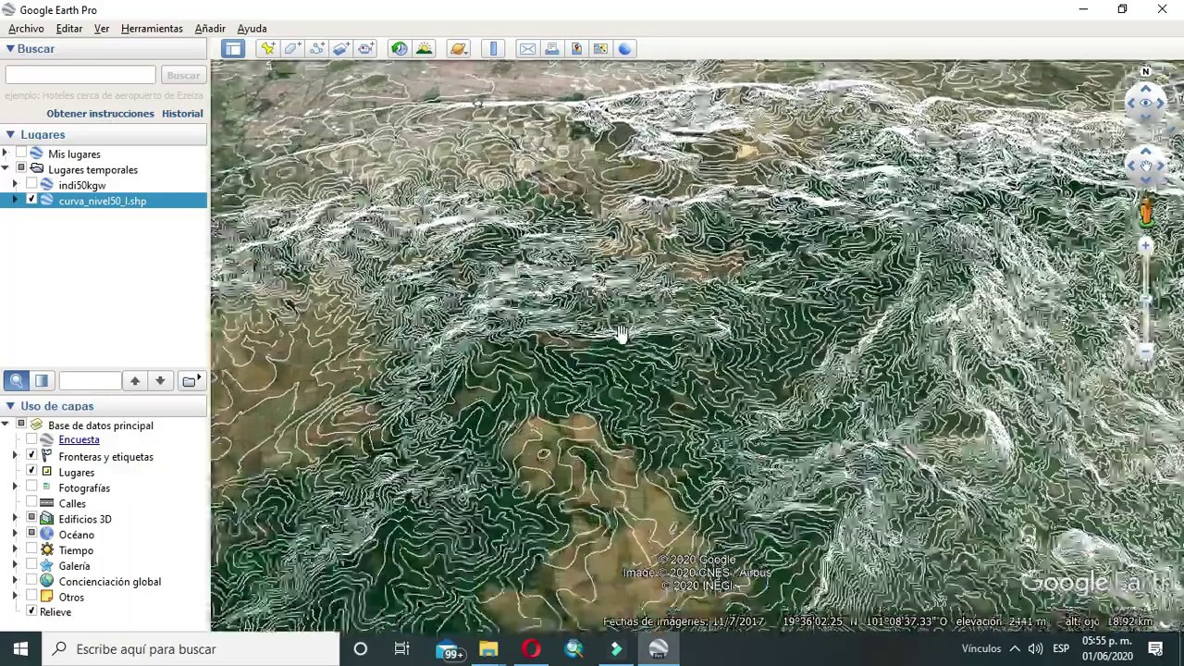Open the Editar menu
This screenshot has width=1184, height=666.
pos(69,29)
